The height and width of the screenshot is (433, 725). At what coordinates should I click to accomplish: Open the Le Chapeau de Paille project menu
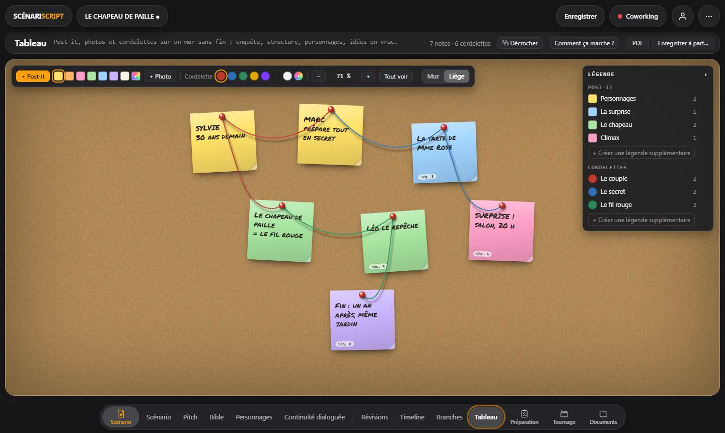122,16
